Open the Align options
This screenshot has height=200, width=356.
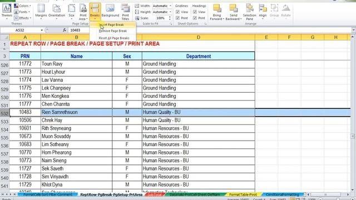click(263, 11)
